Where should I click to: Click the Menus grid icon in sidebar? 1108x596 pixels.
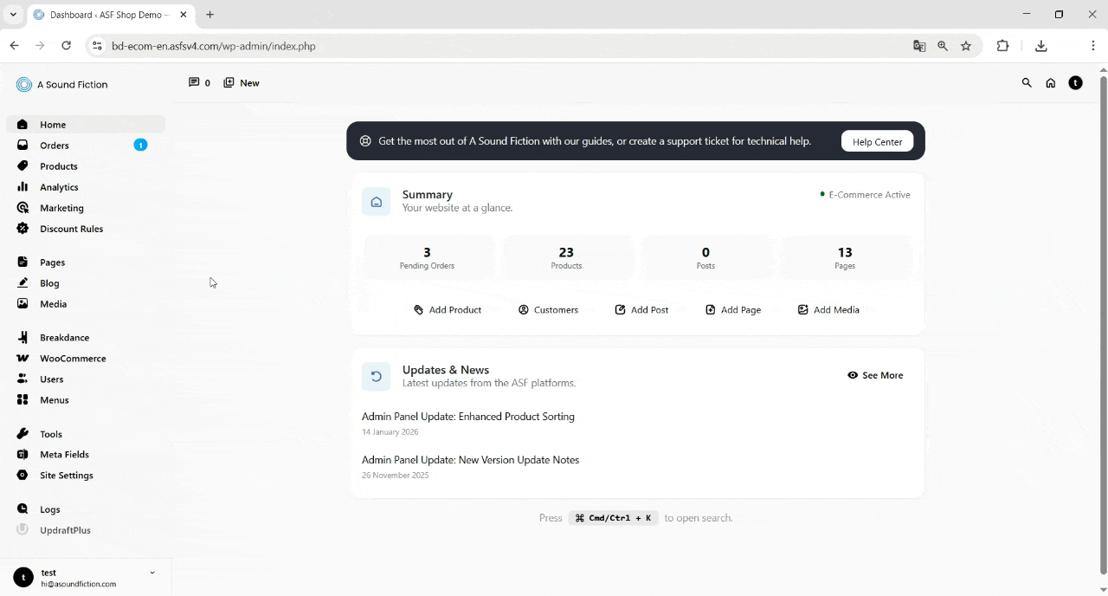pos(23,399)
